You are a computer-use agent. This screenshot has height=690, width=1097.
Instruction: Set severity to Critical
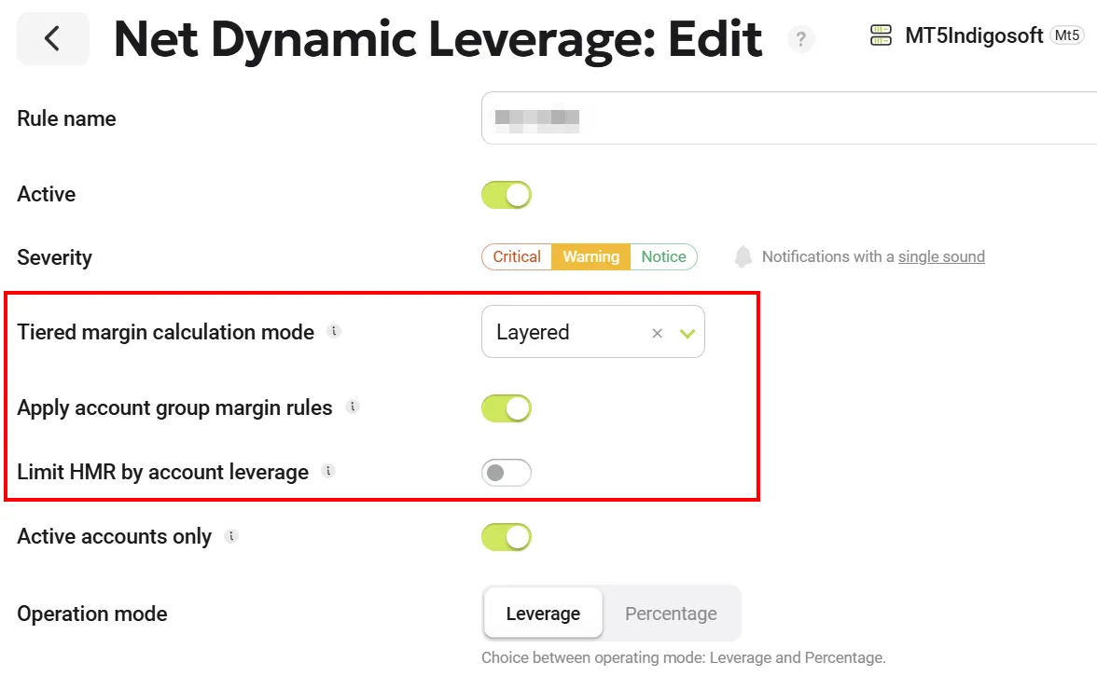click(517, 256)
